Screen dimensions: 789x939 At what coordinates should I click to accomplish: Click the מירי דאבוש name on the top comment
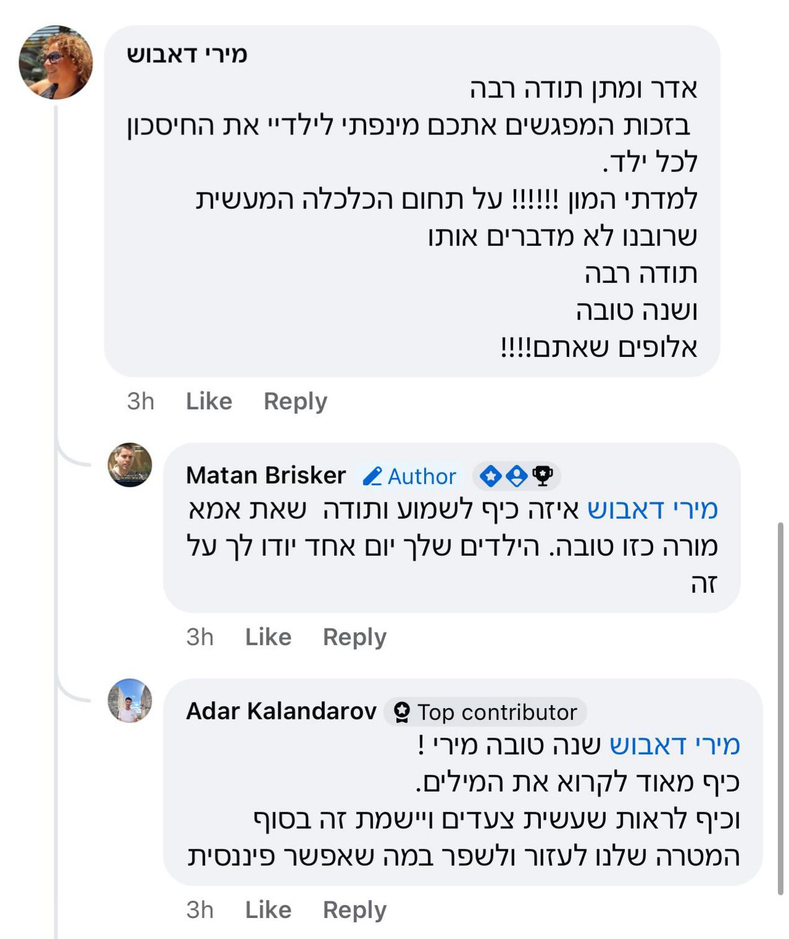click(x=187, y=54)
